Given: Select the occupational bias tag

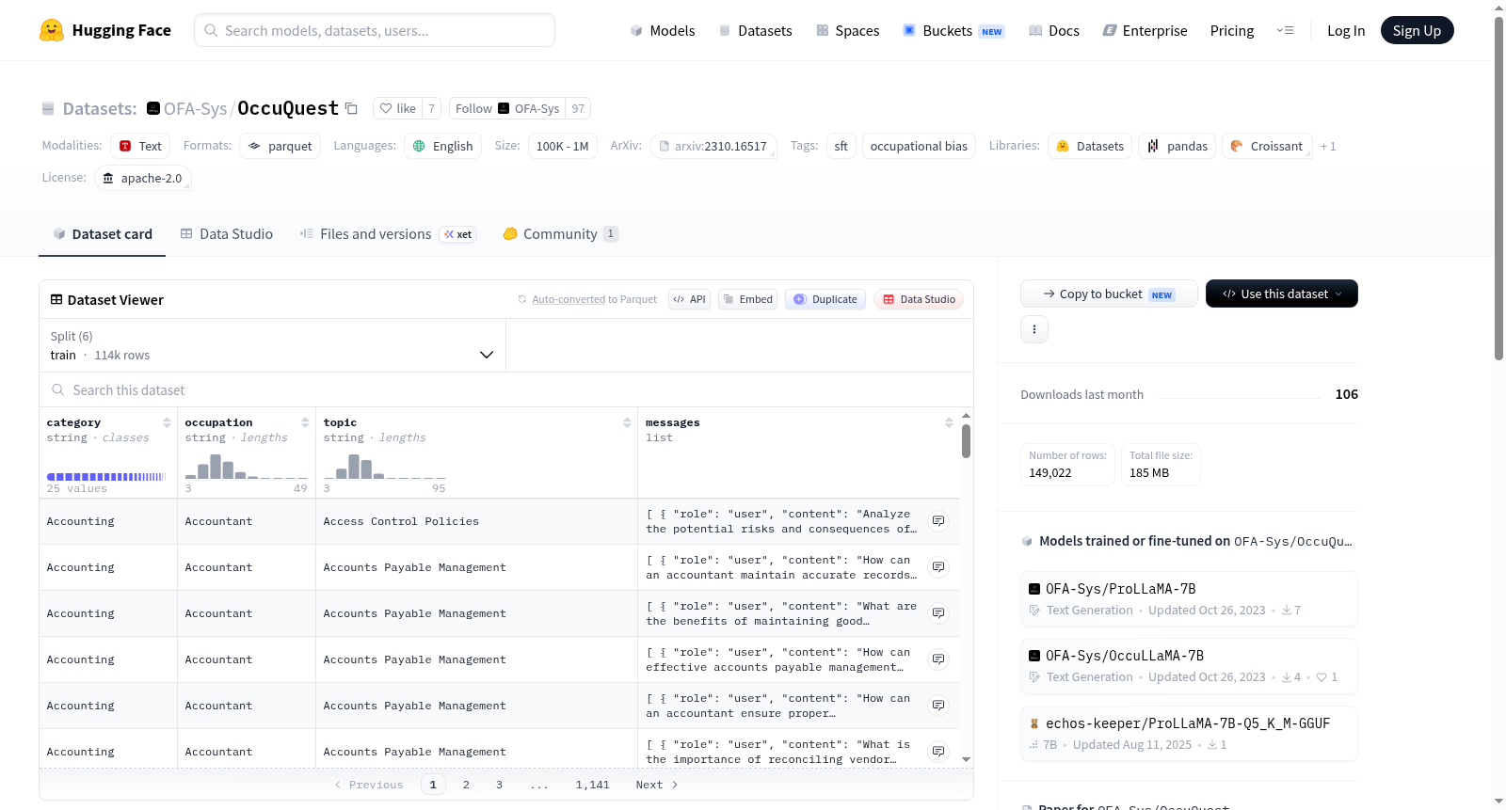Looking at the screenshot, I should click(919, 146).
